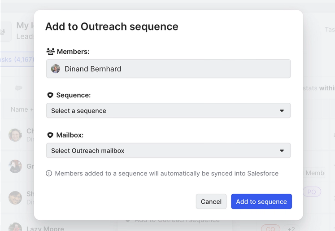The width and height of the screenshot is (335, 231).
Task: Click the Members field showing Dinand Bernhard
Action: click(168, 69)
